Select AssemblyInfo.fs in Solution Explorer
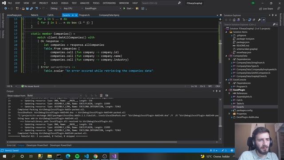The height and width of the screenshot is (160, 284). (244, 97)
